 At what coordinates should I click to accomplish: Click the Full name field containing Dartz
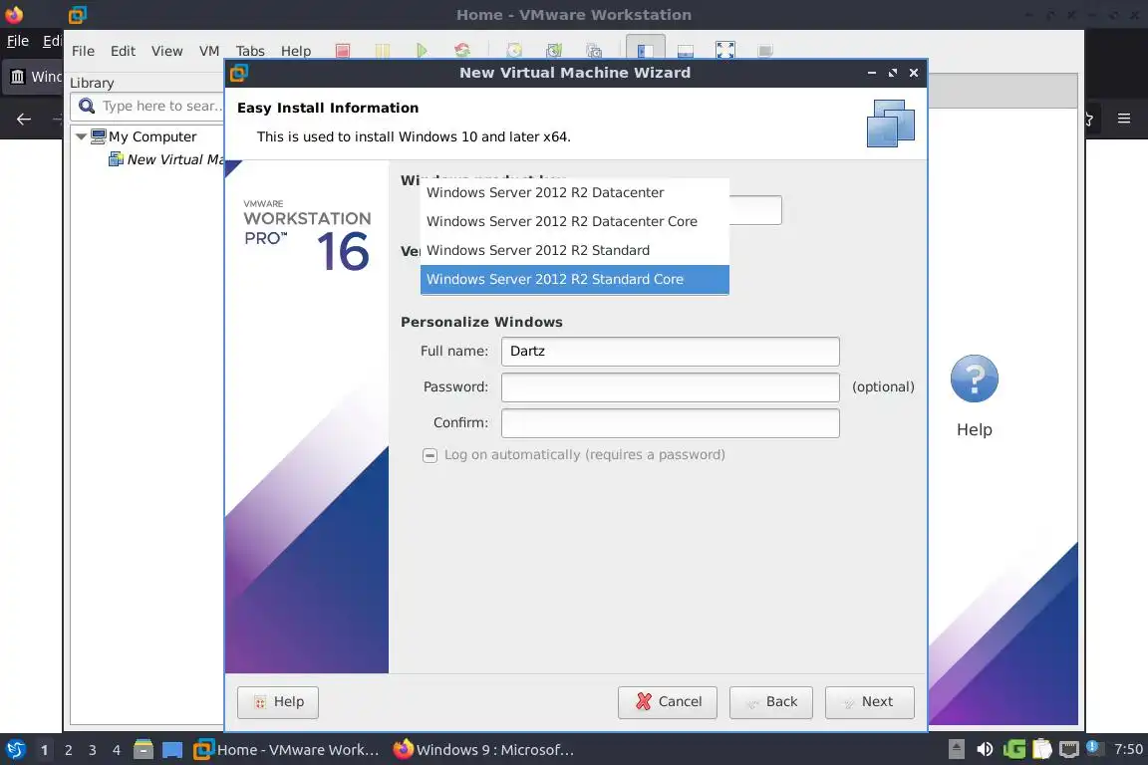(670, 352)
